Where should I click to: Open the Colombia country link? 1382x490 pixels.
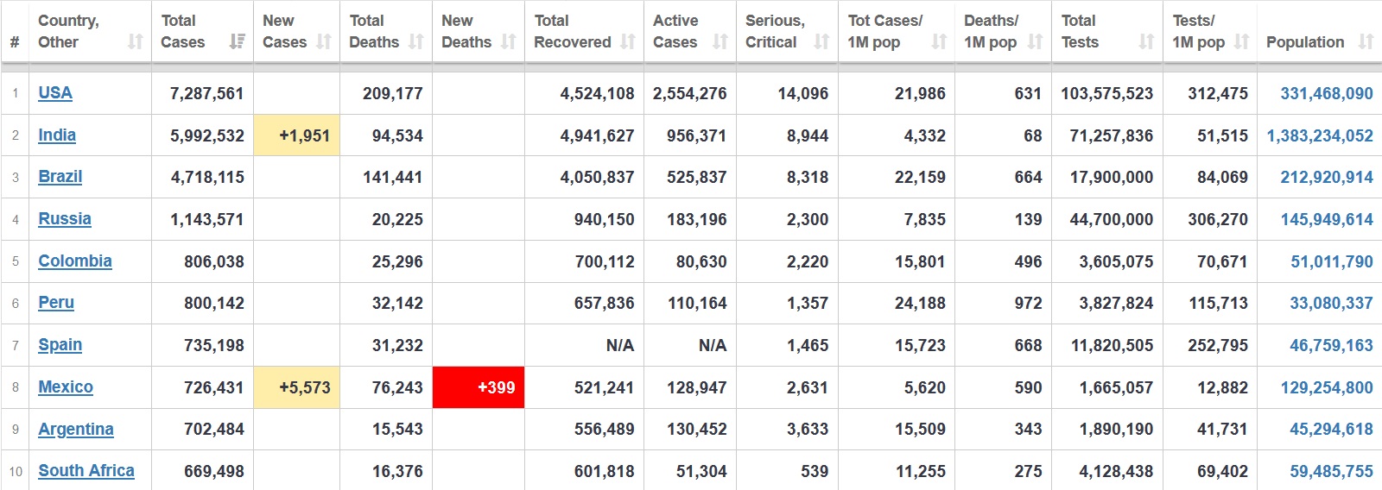(x=75, y=261)
